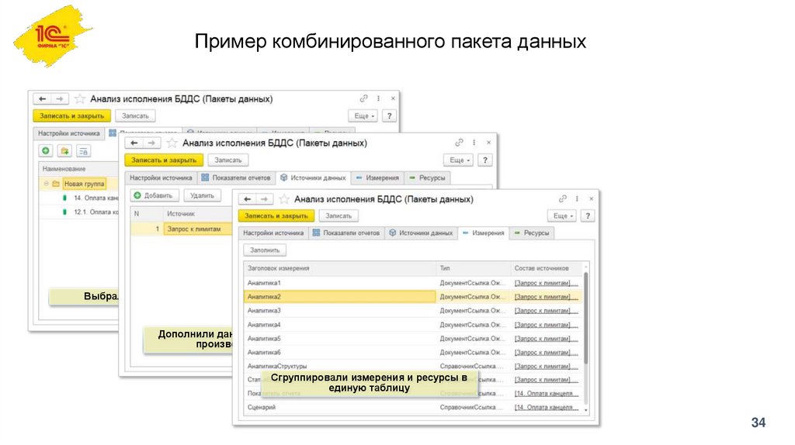Open Еще dropdown in rear window
Viewport: 795px width, 445px height.
pyautogui.click(x=363, y=116)
